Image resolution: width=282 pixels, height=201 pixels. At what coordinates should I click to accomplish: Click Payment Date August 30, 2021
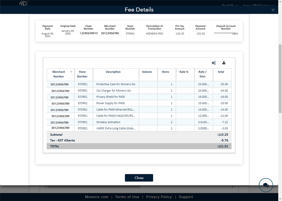point(48,35)
